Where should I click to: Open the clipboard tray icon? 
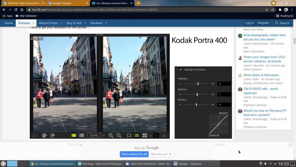coord(261,164)
